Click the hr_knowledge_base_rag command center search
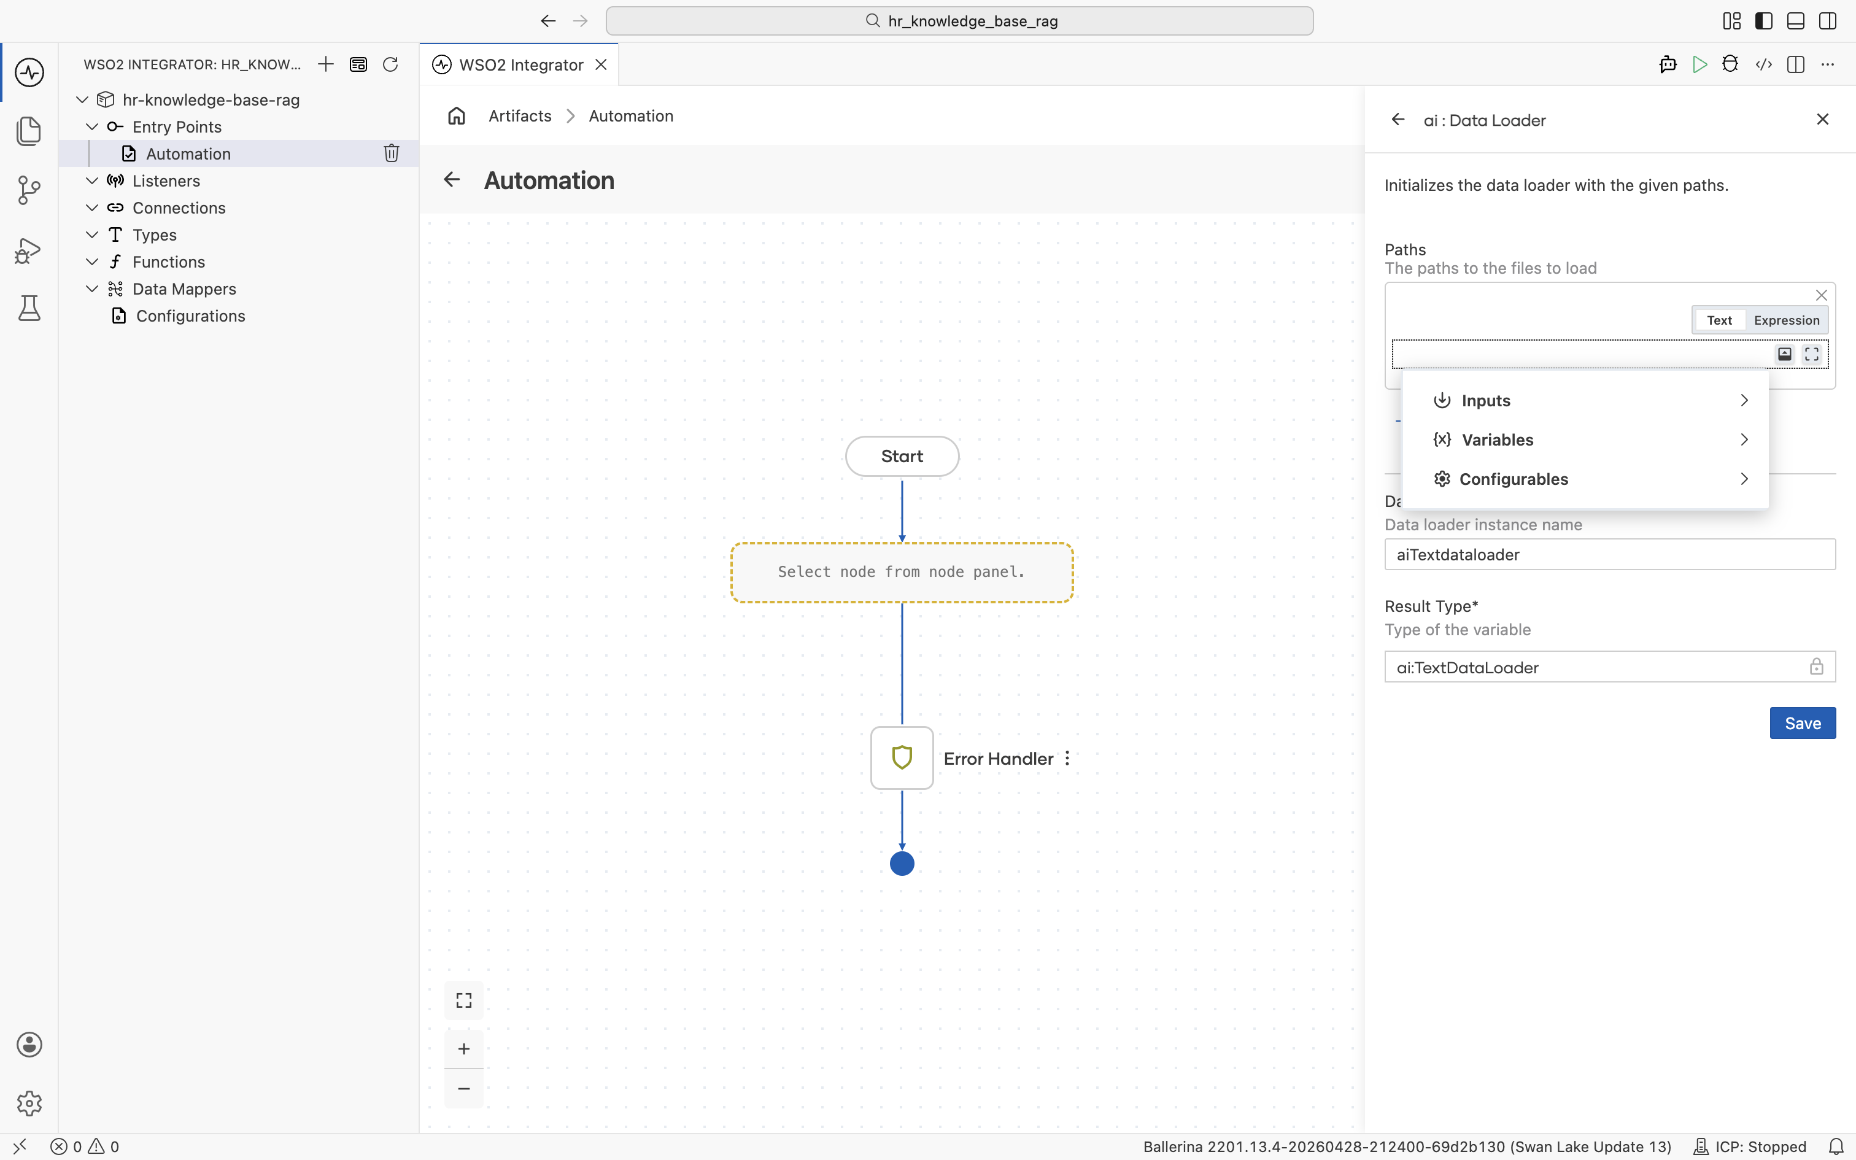1856x1160 pixels. pyautogui.click(x=959, y=21)
